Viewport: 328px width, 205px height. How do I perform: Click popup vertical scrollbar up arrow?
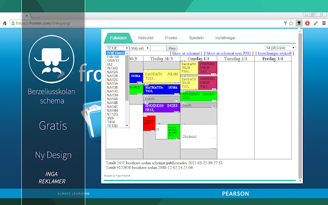point(300,32)
